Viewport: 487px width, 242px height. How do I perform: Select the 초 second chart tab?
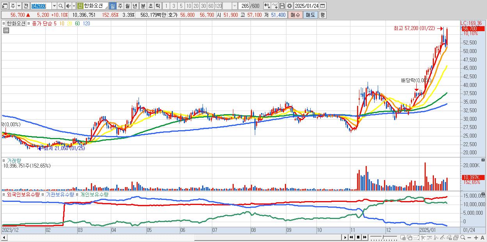[x=150, y=6]
